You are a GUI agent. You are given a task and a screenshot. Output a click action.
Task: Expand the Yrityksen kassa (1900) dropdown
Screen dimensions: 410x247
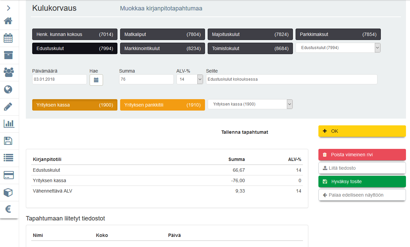point(250,104)
